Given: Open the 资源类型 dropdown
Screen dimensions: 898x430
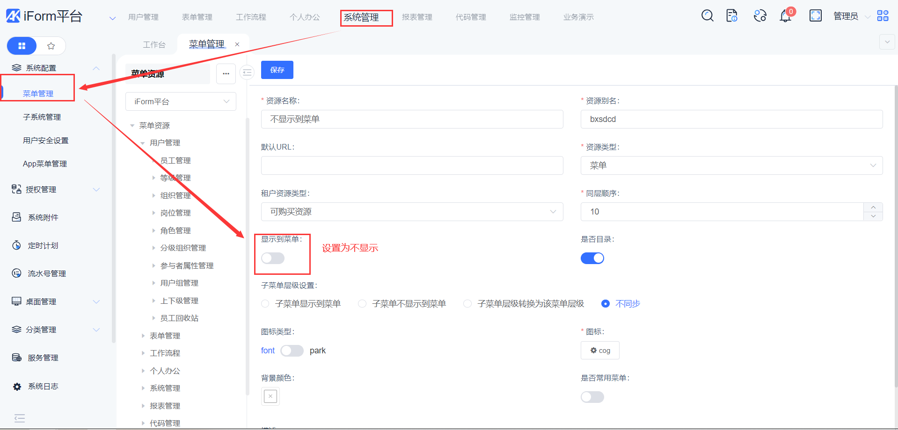Looking at the screenshot, I should coord(731,165).
